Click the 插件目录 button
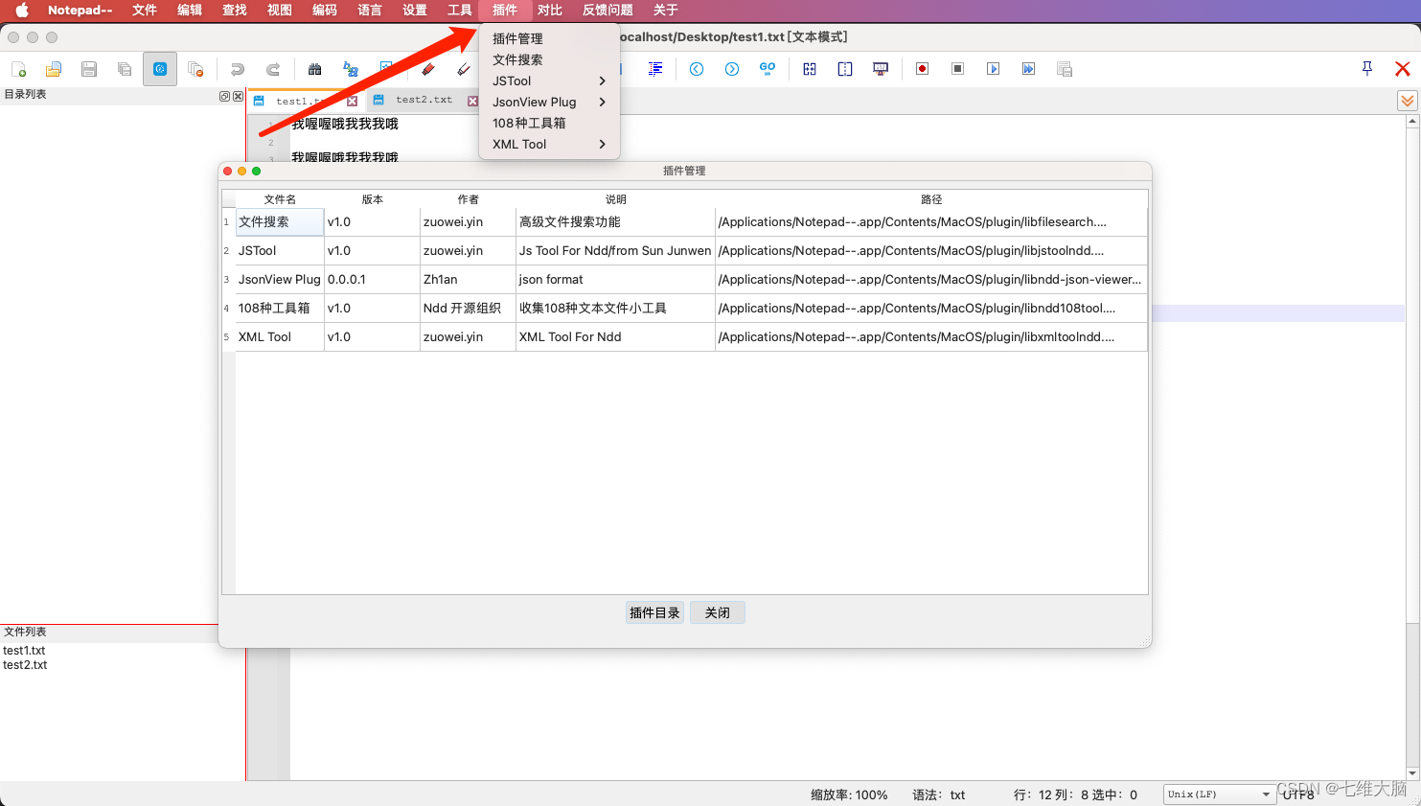The height and width of the screenshot is (806, 1421). click(654, 612)
